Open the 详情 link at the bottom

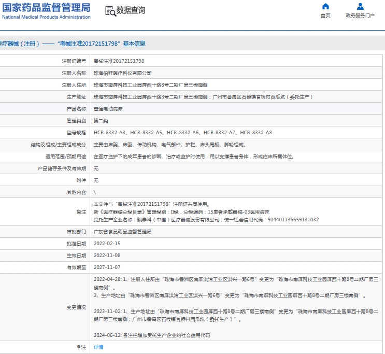pos(98,347)
